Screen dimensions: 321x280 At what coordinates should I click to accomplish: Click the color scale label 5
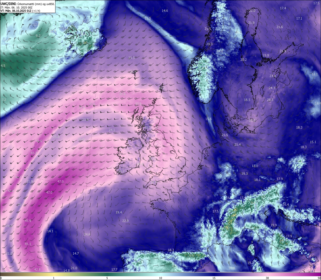click(107, 278)
